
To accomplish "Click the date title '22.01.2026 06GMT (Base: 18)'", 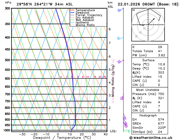I will (x=148, y=4).
